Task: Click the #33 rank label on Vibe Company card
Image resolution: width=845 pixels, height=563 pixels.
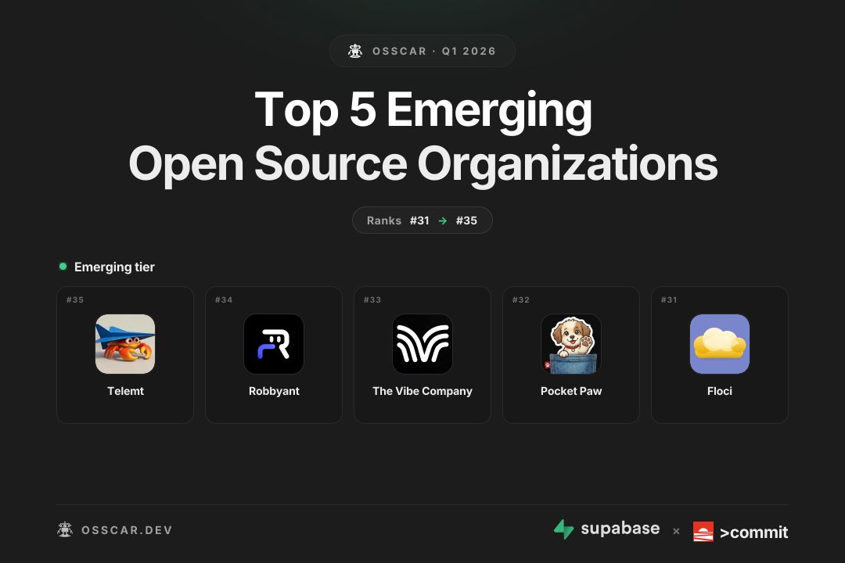Action: coord(372,299)
